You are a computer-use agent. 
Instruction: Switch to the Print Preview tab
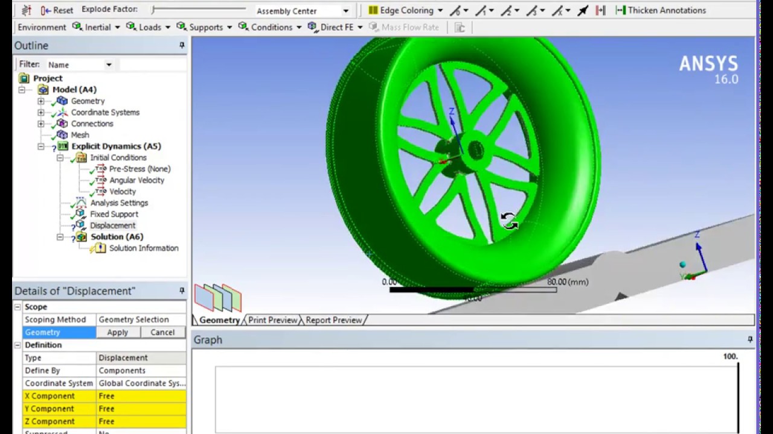click(x=272, y=320)
